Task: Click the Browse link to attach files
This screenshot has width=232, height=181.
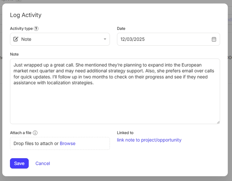Action: click(x=68, y=144)
